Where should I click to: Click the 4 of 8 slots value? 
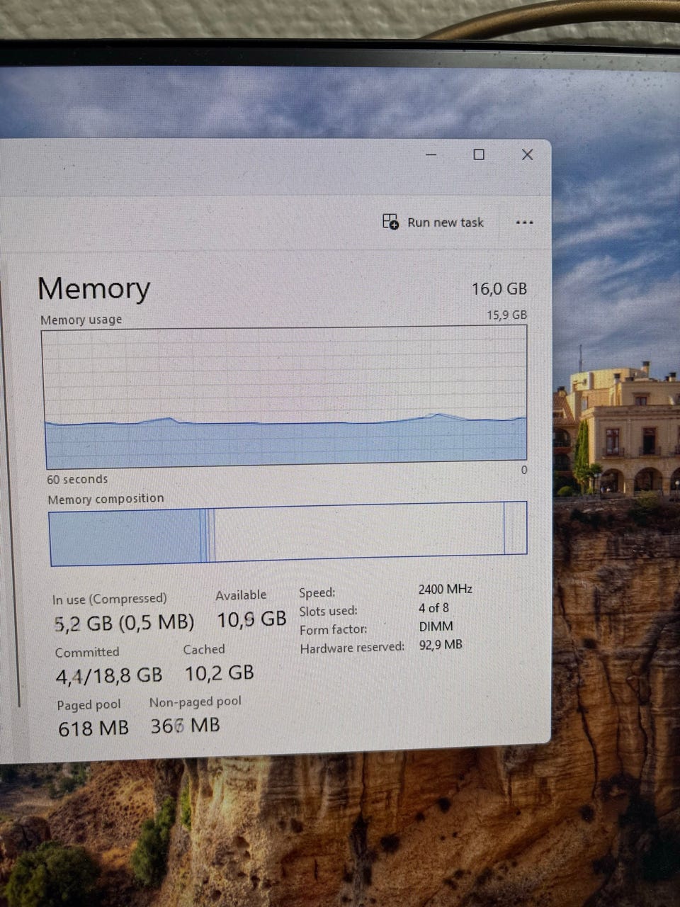(433, 608)
